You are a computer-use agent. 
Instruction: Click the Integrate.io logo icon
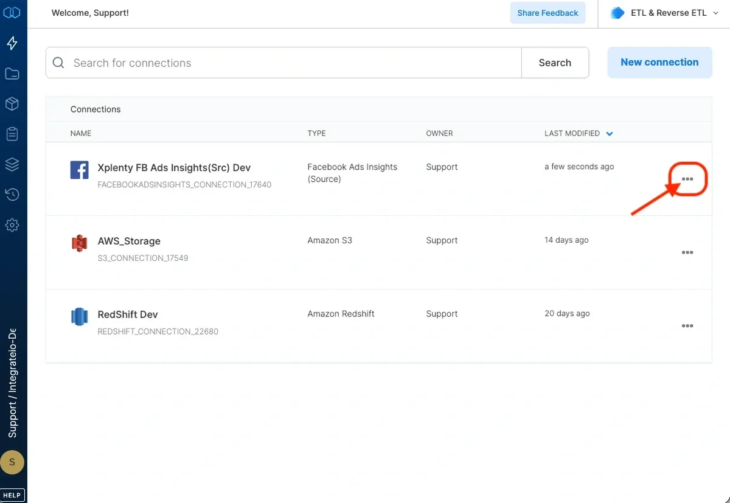[x=13, y=12]
